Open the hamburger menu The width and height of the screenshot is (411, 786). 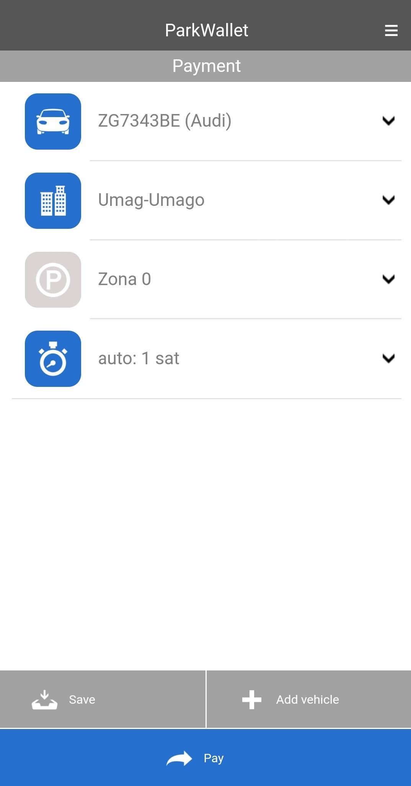tap(391, 31)
